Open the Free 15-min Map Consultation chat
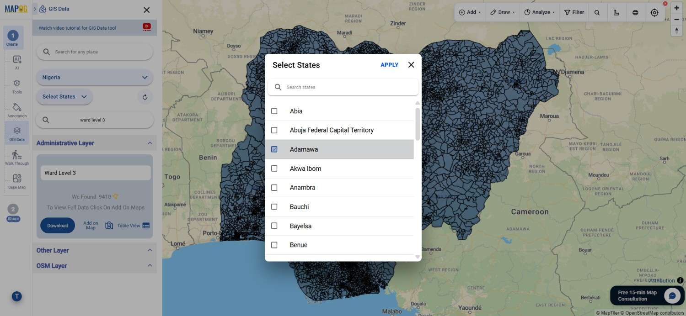This screenshot has width=686, height=316. 647,296
